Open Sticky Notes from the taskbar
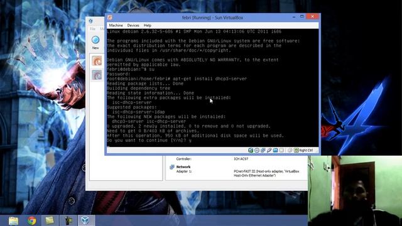This screenshot has height=226, width=402. coord(50,220)
